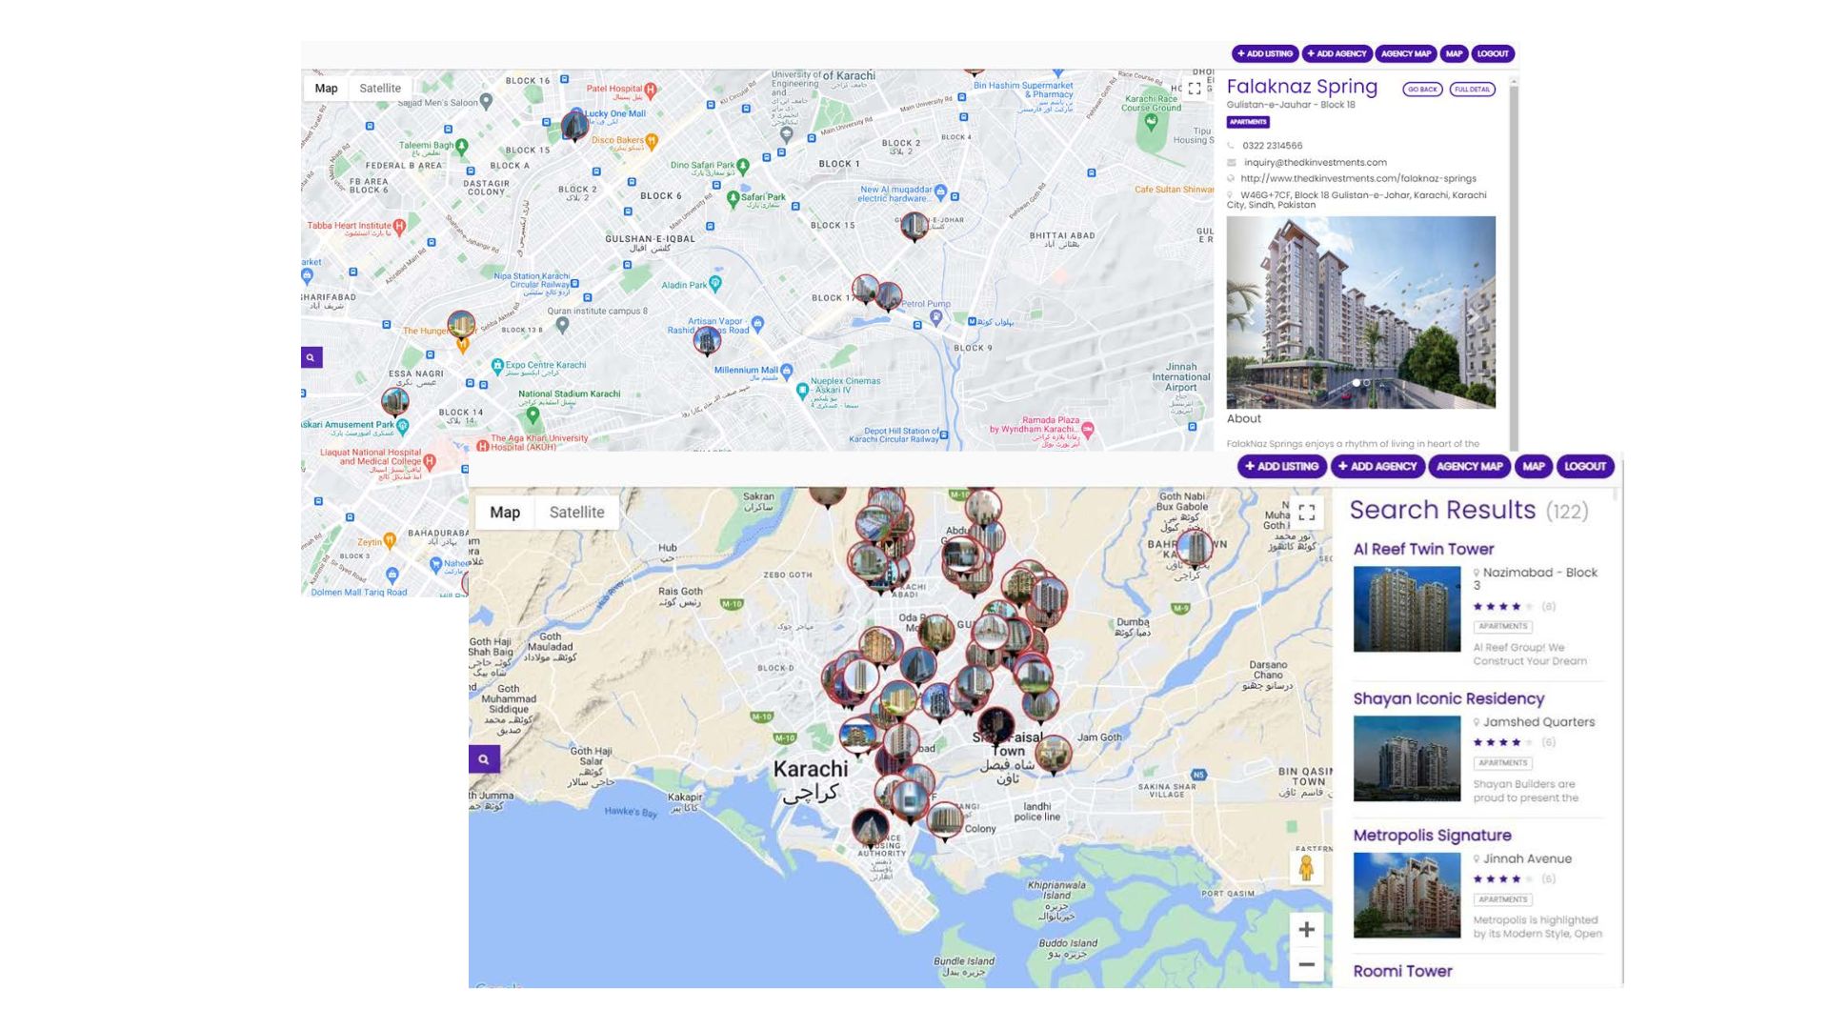This screenshot has height=1029, width=1829.
Task: Select Map view on the lower map
Action: click(x=505, y=513)
